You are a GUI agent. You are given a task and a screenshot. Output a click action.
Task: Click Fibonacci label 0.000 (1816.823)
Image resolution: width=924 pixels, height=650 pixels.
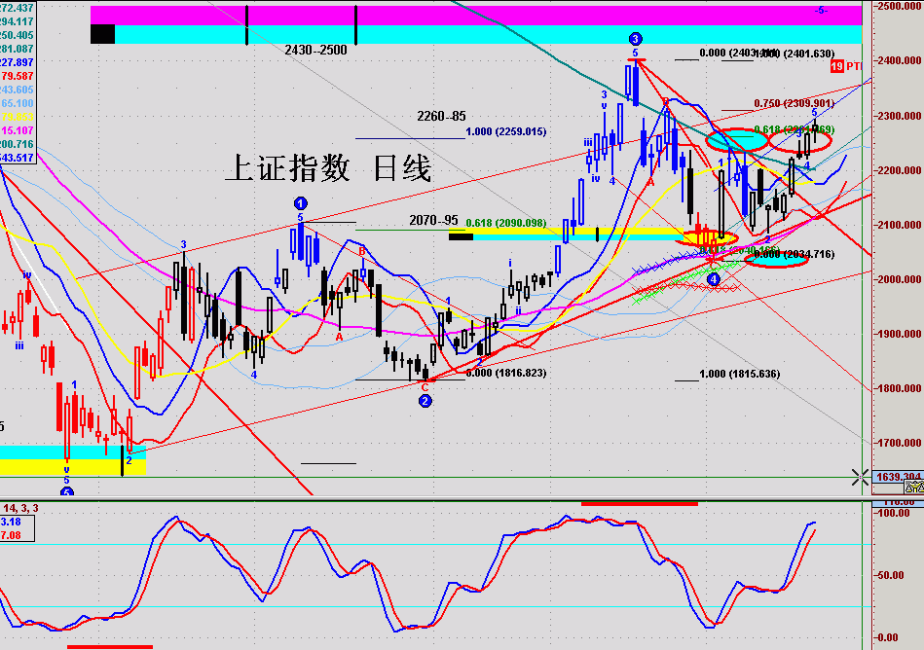coord(505,373)
